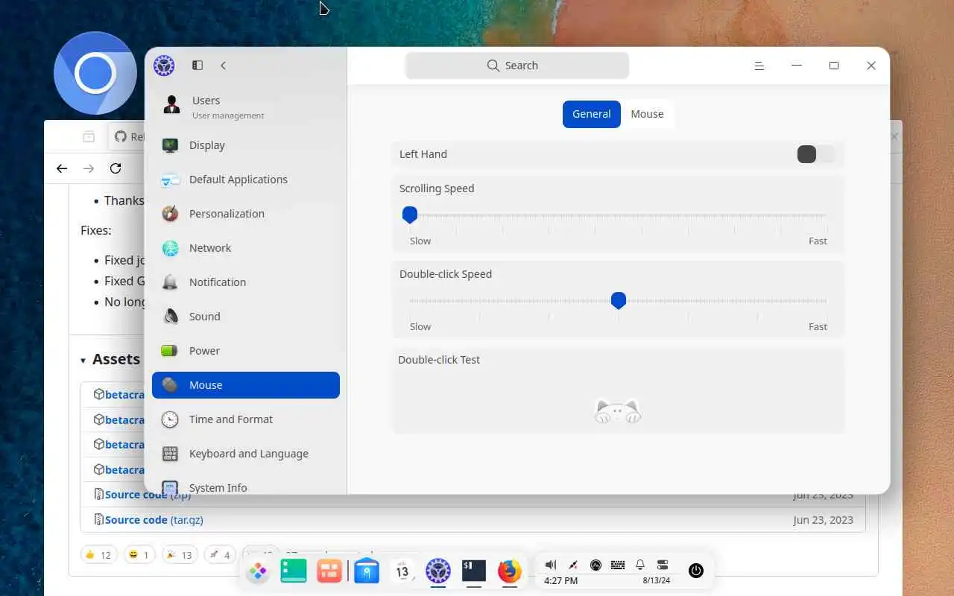The width and height of the screenshot is (954, 596).
Task: Open the Calendar dock icon showing 13
Action: click(402, 571)
